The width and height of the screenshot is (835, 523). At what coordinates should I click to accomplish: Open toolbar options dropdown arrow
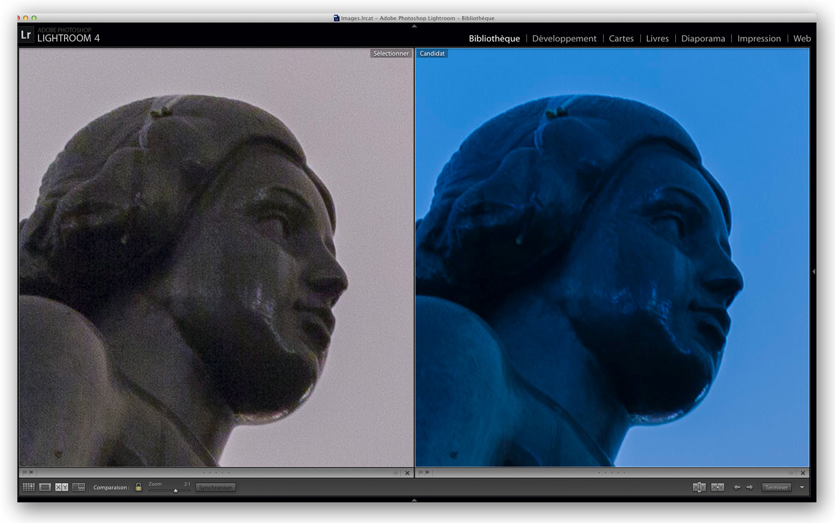(x=802, y=487)
